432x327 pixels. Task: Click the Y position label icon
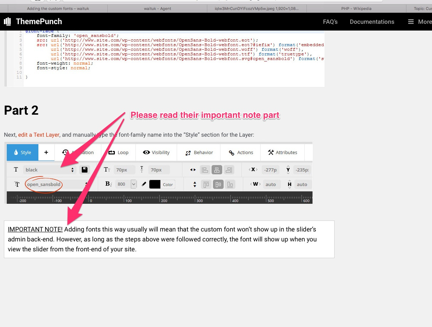point(288,170)
